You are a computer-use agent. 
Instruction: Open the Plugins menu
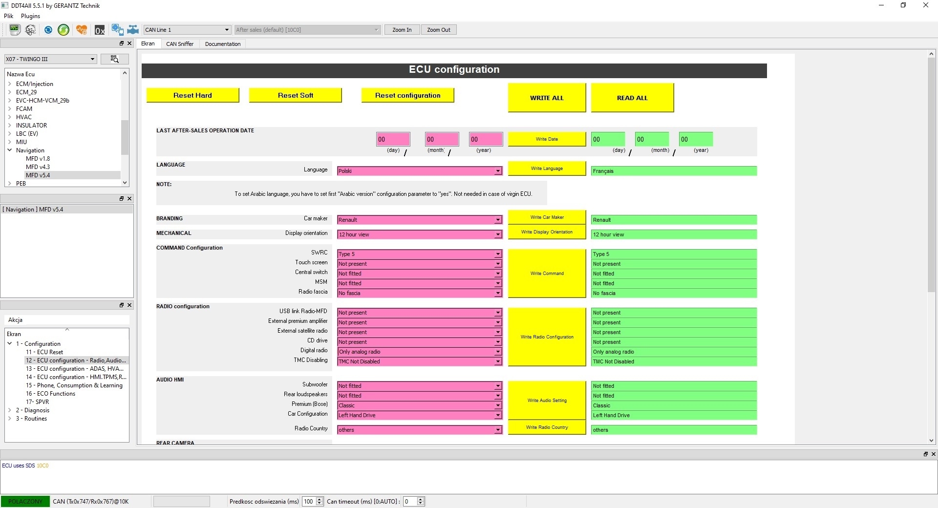point(30,16)
